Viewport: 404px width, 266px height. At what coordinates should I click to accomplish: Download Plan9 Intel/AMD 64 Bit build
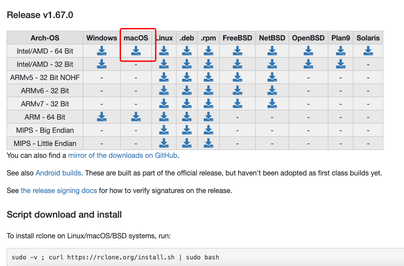tap(341, 51)
